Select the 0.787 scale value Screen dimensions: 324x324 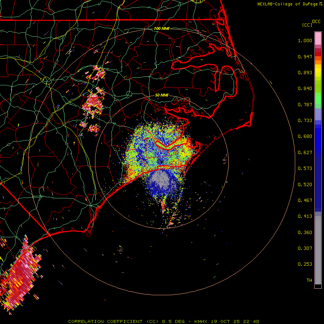pyautogui.click(x=305, y=104)
